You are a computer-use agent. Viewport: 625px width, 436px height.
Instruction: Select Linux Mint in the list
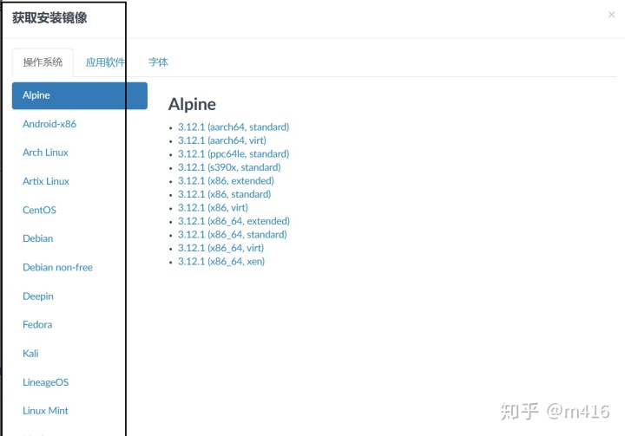point(45,411)
